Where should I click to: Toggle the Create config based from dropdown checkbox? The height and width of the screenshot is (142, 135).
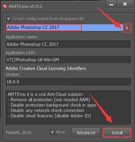(9, 19)
